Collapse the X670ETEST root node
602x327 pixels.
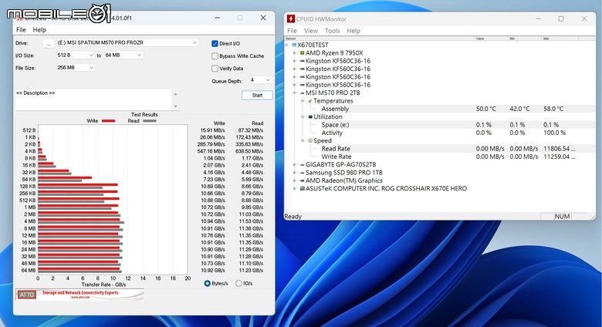(287, 45)
